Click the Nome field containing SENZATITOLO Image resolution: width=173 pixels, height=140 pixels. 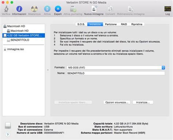click(116, 73)
